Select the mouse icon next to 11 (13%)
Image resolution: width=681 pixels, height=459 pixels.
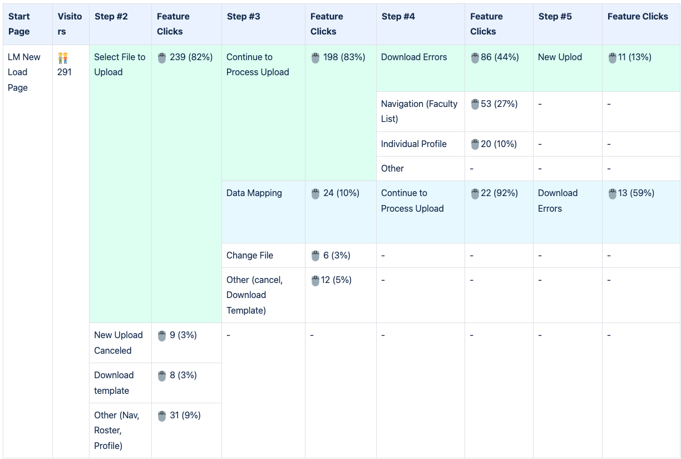coord(612,57)
